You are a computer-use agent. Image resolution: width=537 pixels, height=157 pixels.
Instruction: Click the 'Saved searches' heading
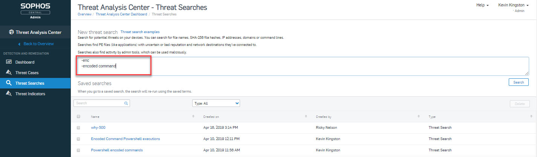pos(95,84)
